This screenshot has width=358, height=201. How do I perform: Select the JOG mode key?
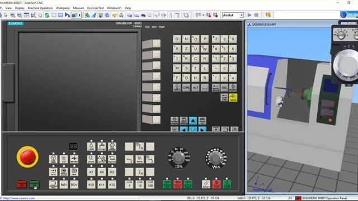64,159
